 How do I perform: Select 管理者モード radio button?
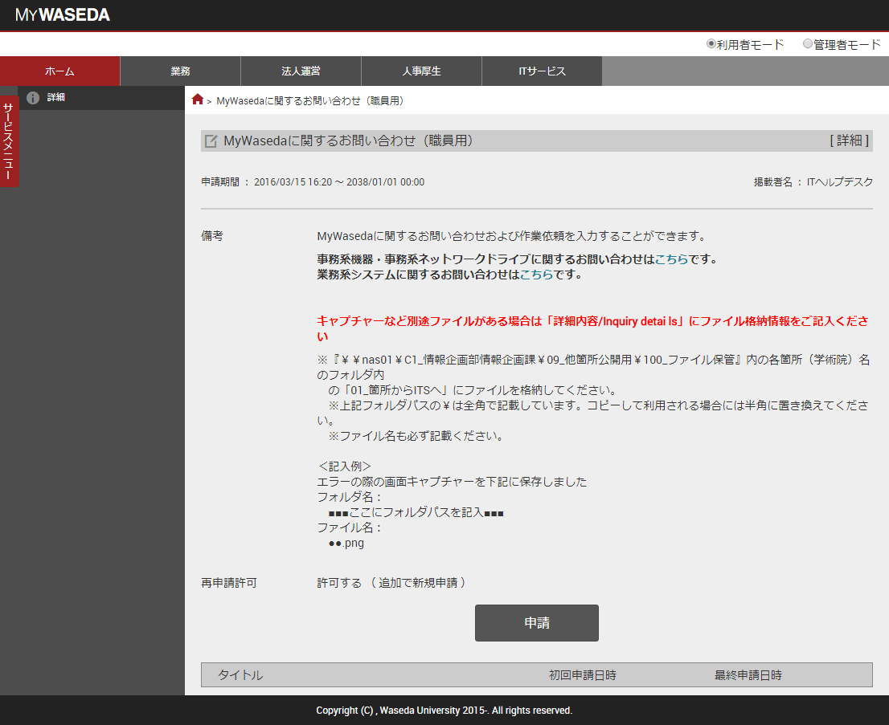click(808, 43)
